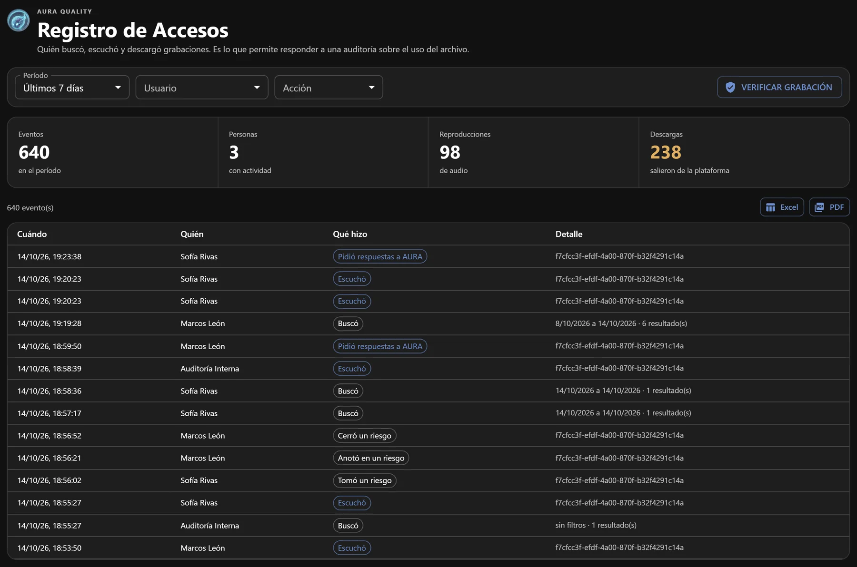The image size is (857, 567).
Task: Click '8/10/2026 a 14/10/2026 · 6 resultado(s)' detail
Action: (x=621, y=323)
